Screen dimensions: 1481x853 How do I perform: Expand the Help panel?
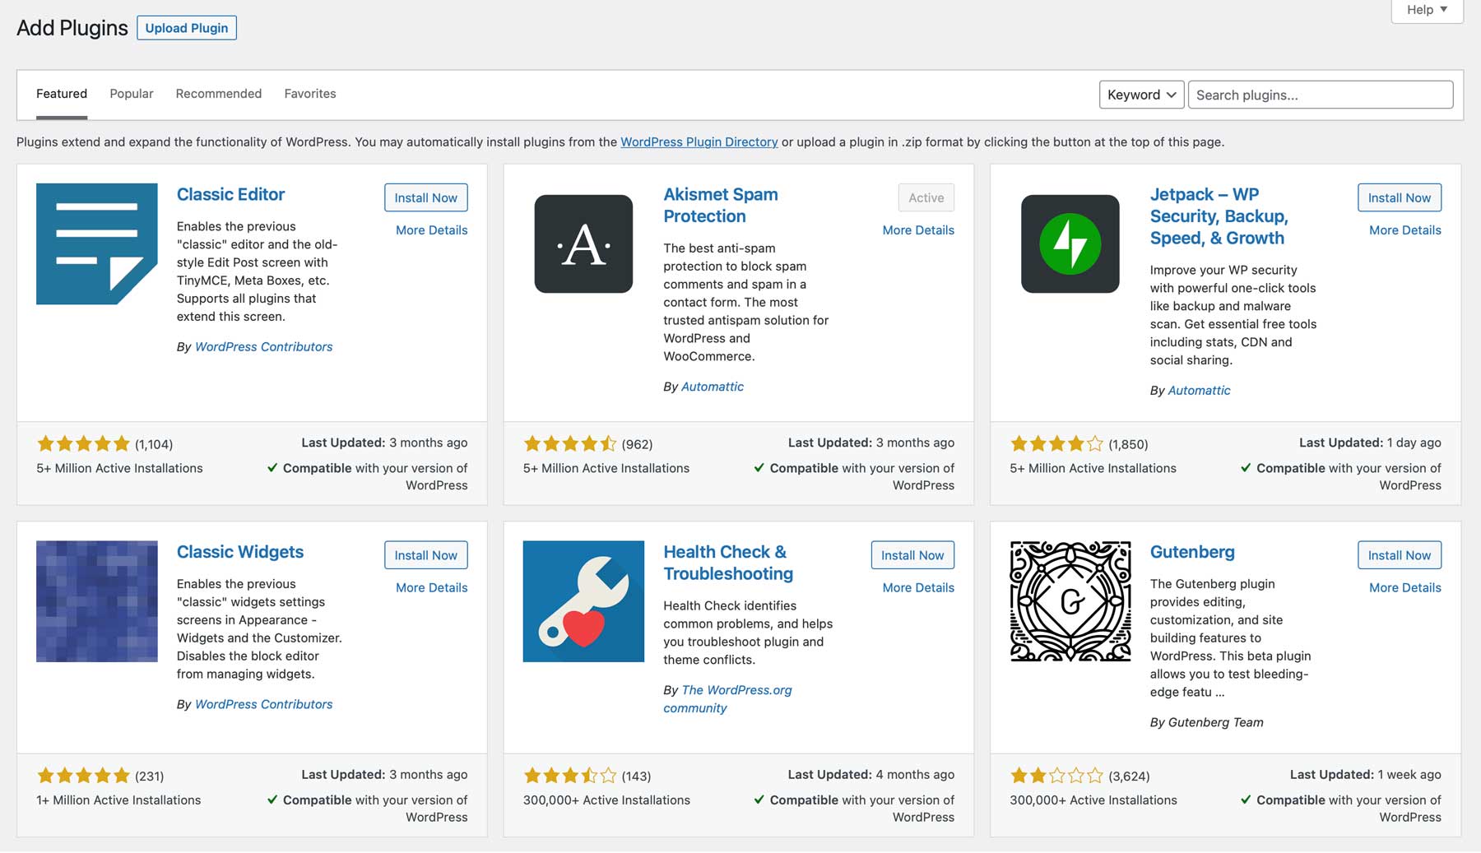1426,9
